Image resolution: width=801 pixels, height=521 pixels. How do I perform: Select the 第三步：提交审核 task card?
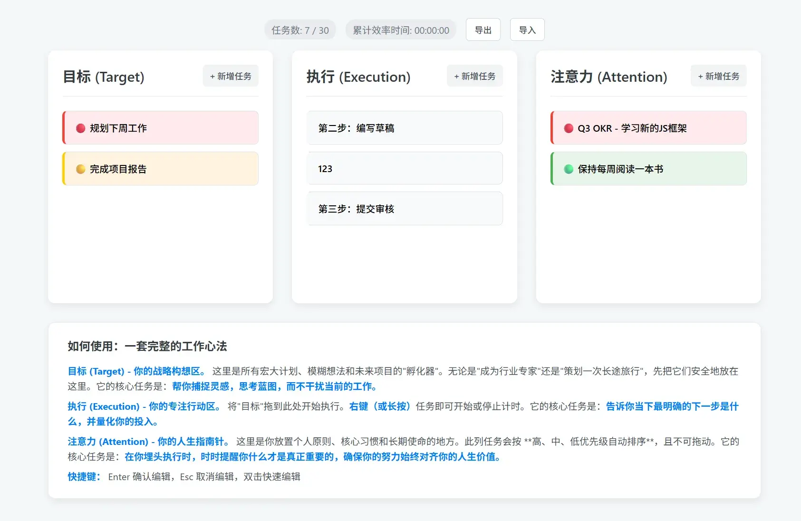[405, 209]
